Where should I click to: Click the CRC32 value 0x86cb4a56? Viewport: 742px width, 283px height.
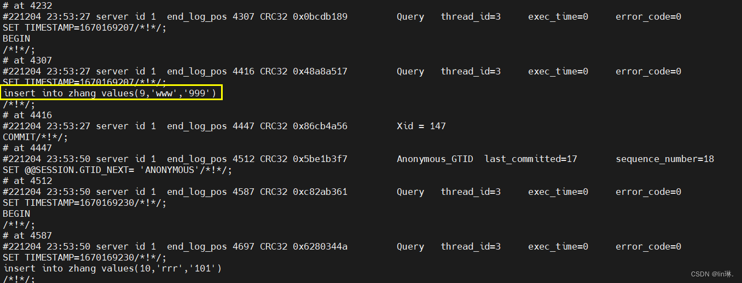(x=320, y=126)
